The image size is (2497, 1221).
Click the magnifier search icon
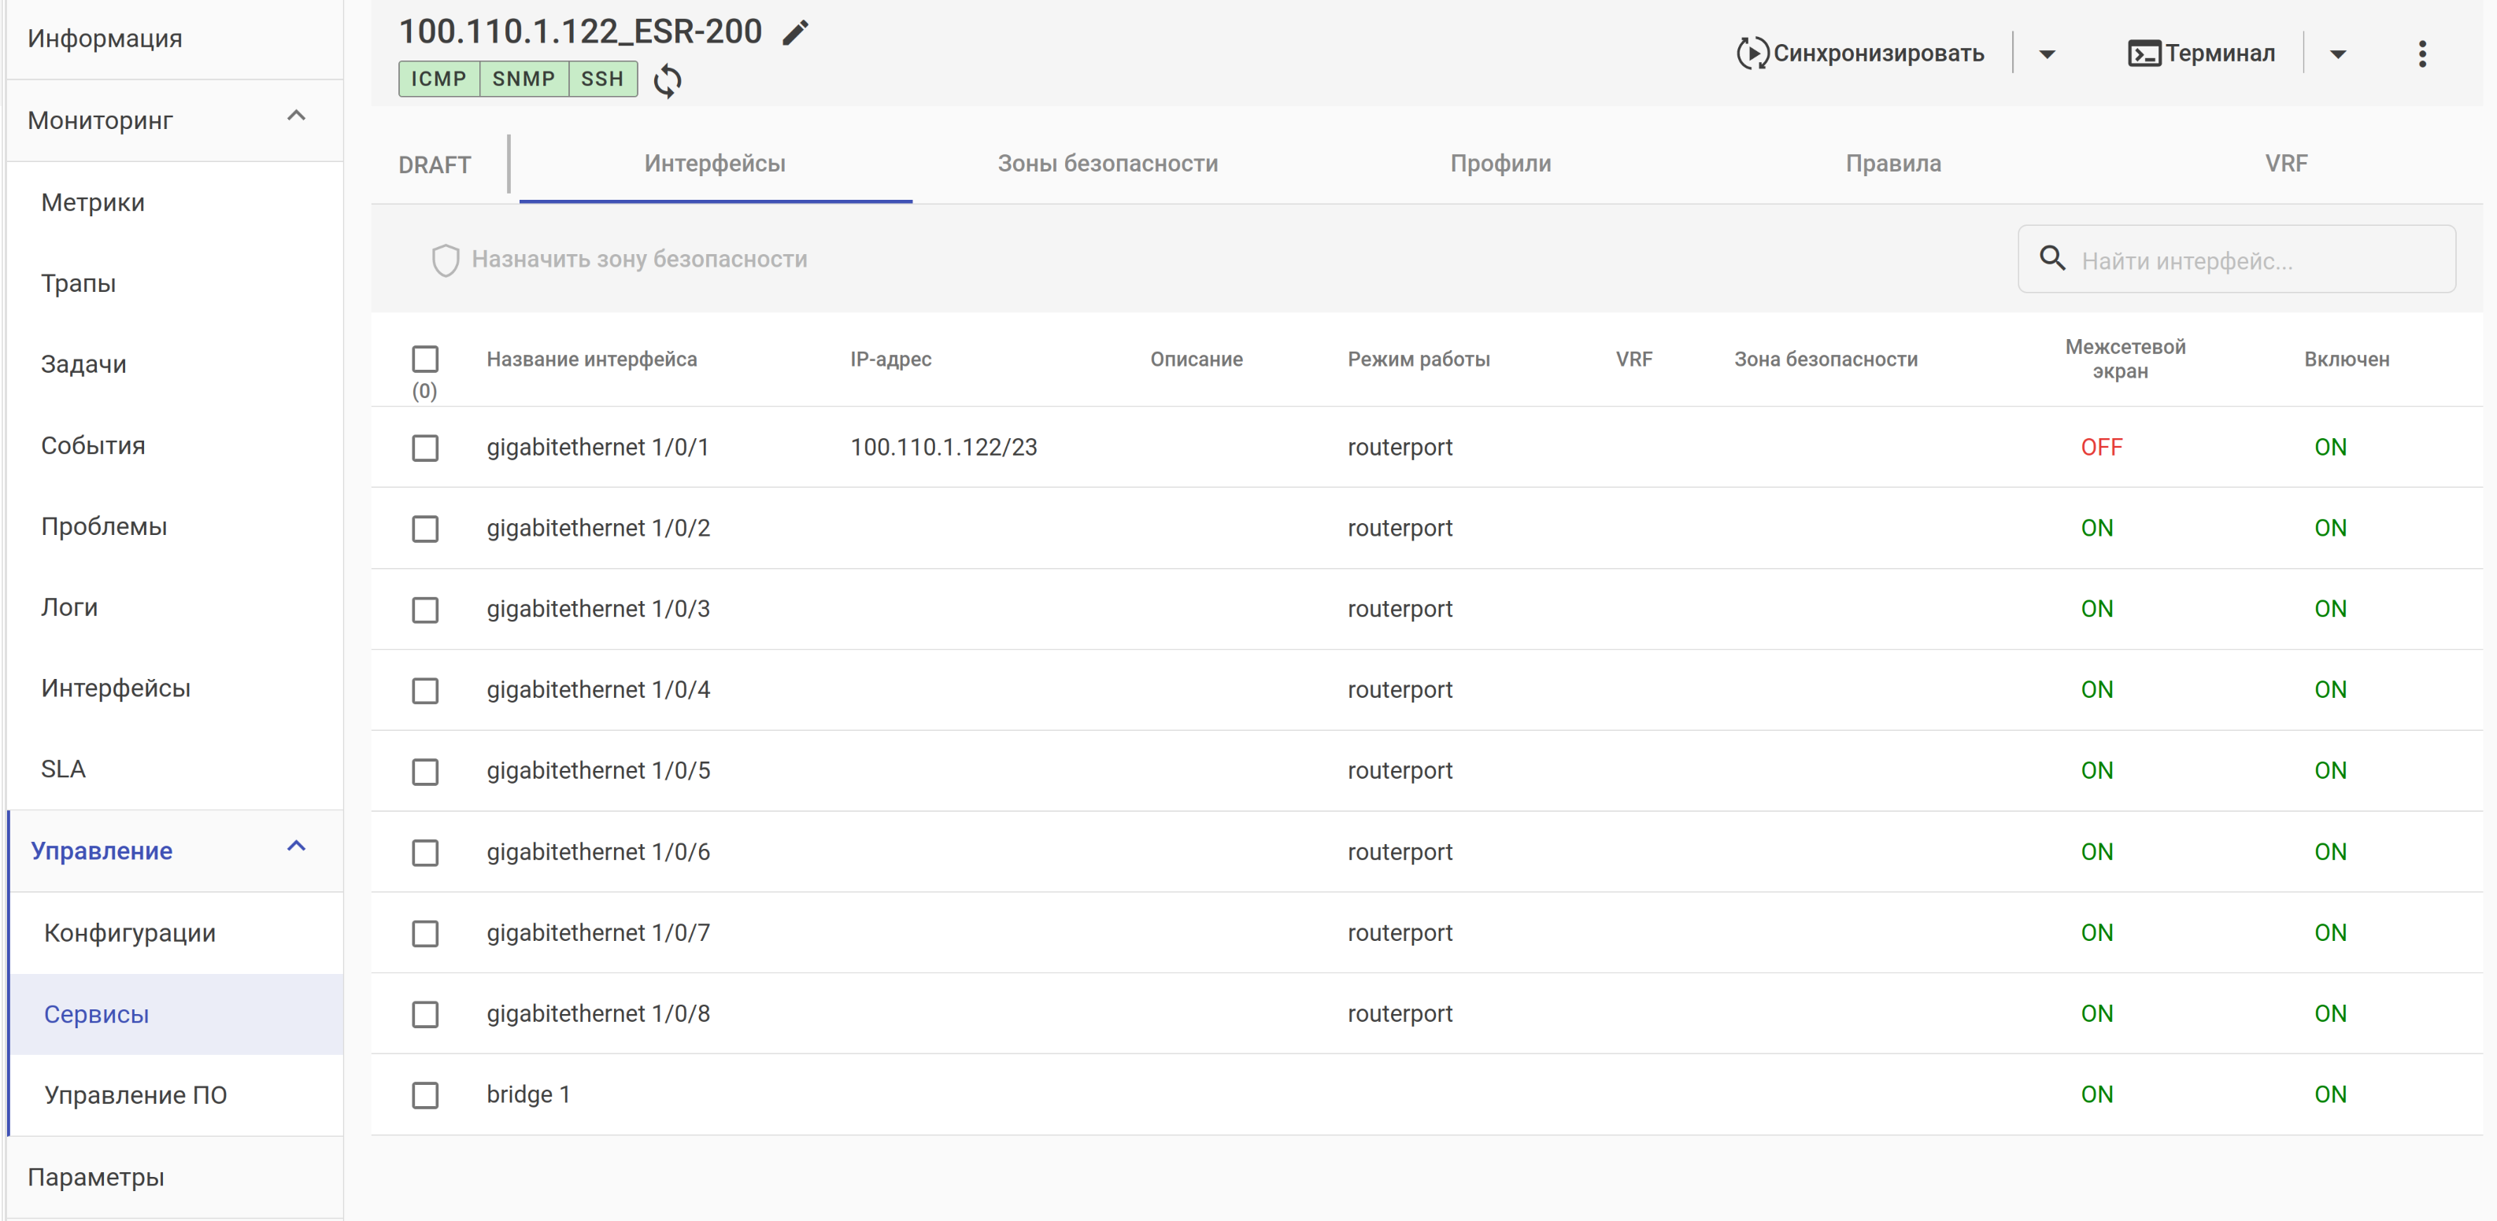point(2052,258)
